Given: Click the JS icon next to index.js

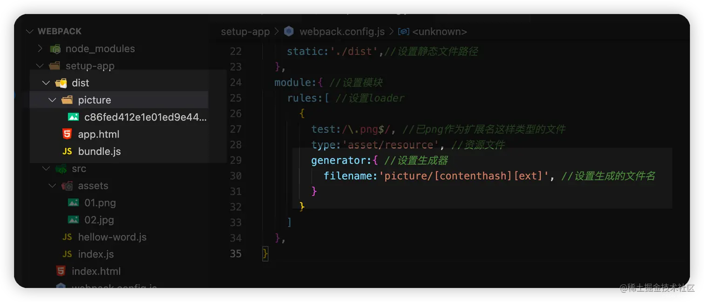Looking at the screenshot, I should [x=67, y=254].
